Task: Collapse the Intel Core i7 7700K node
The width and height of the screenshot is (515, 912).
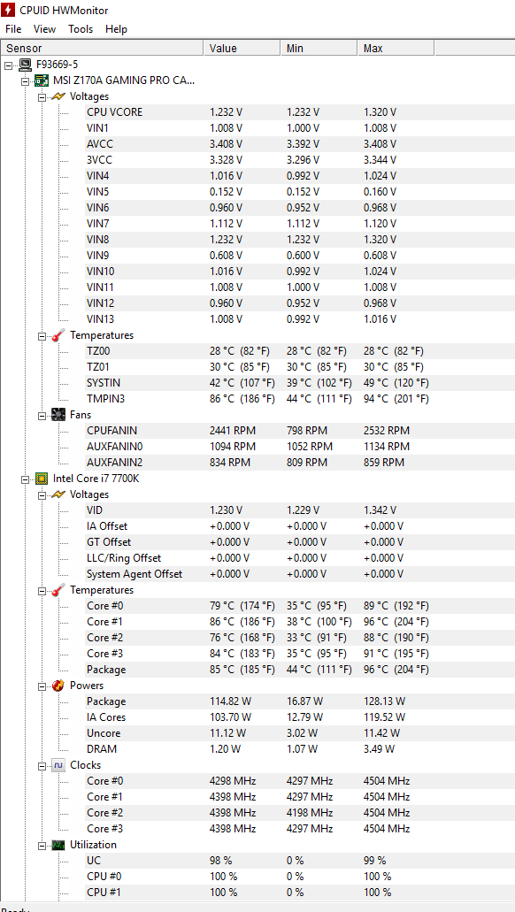Action: 25,479
